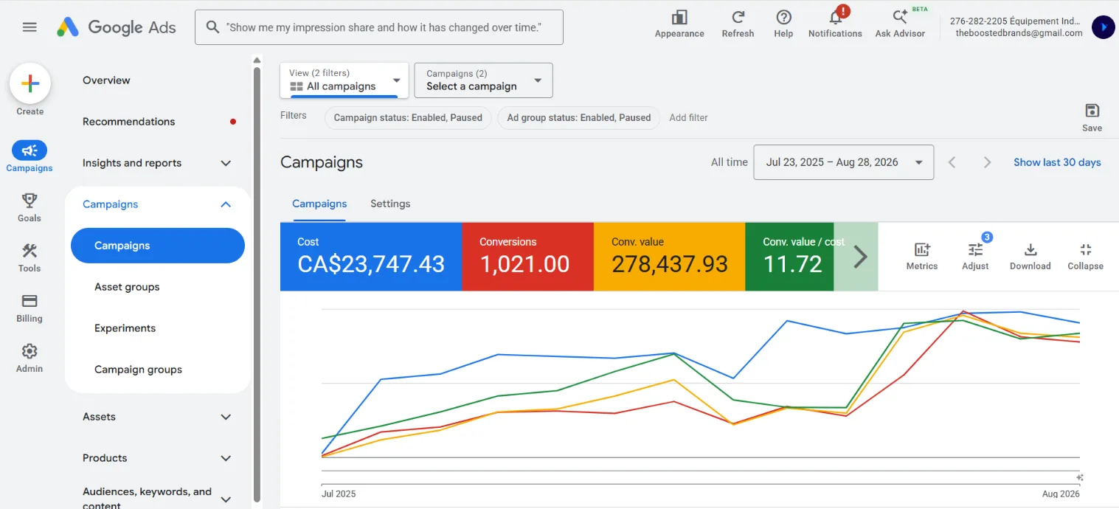Expand the Products section
The image size is (1119, 509).
tap(226, 458)
